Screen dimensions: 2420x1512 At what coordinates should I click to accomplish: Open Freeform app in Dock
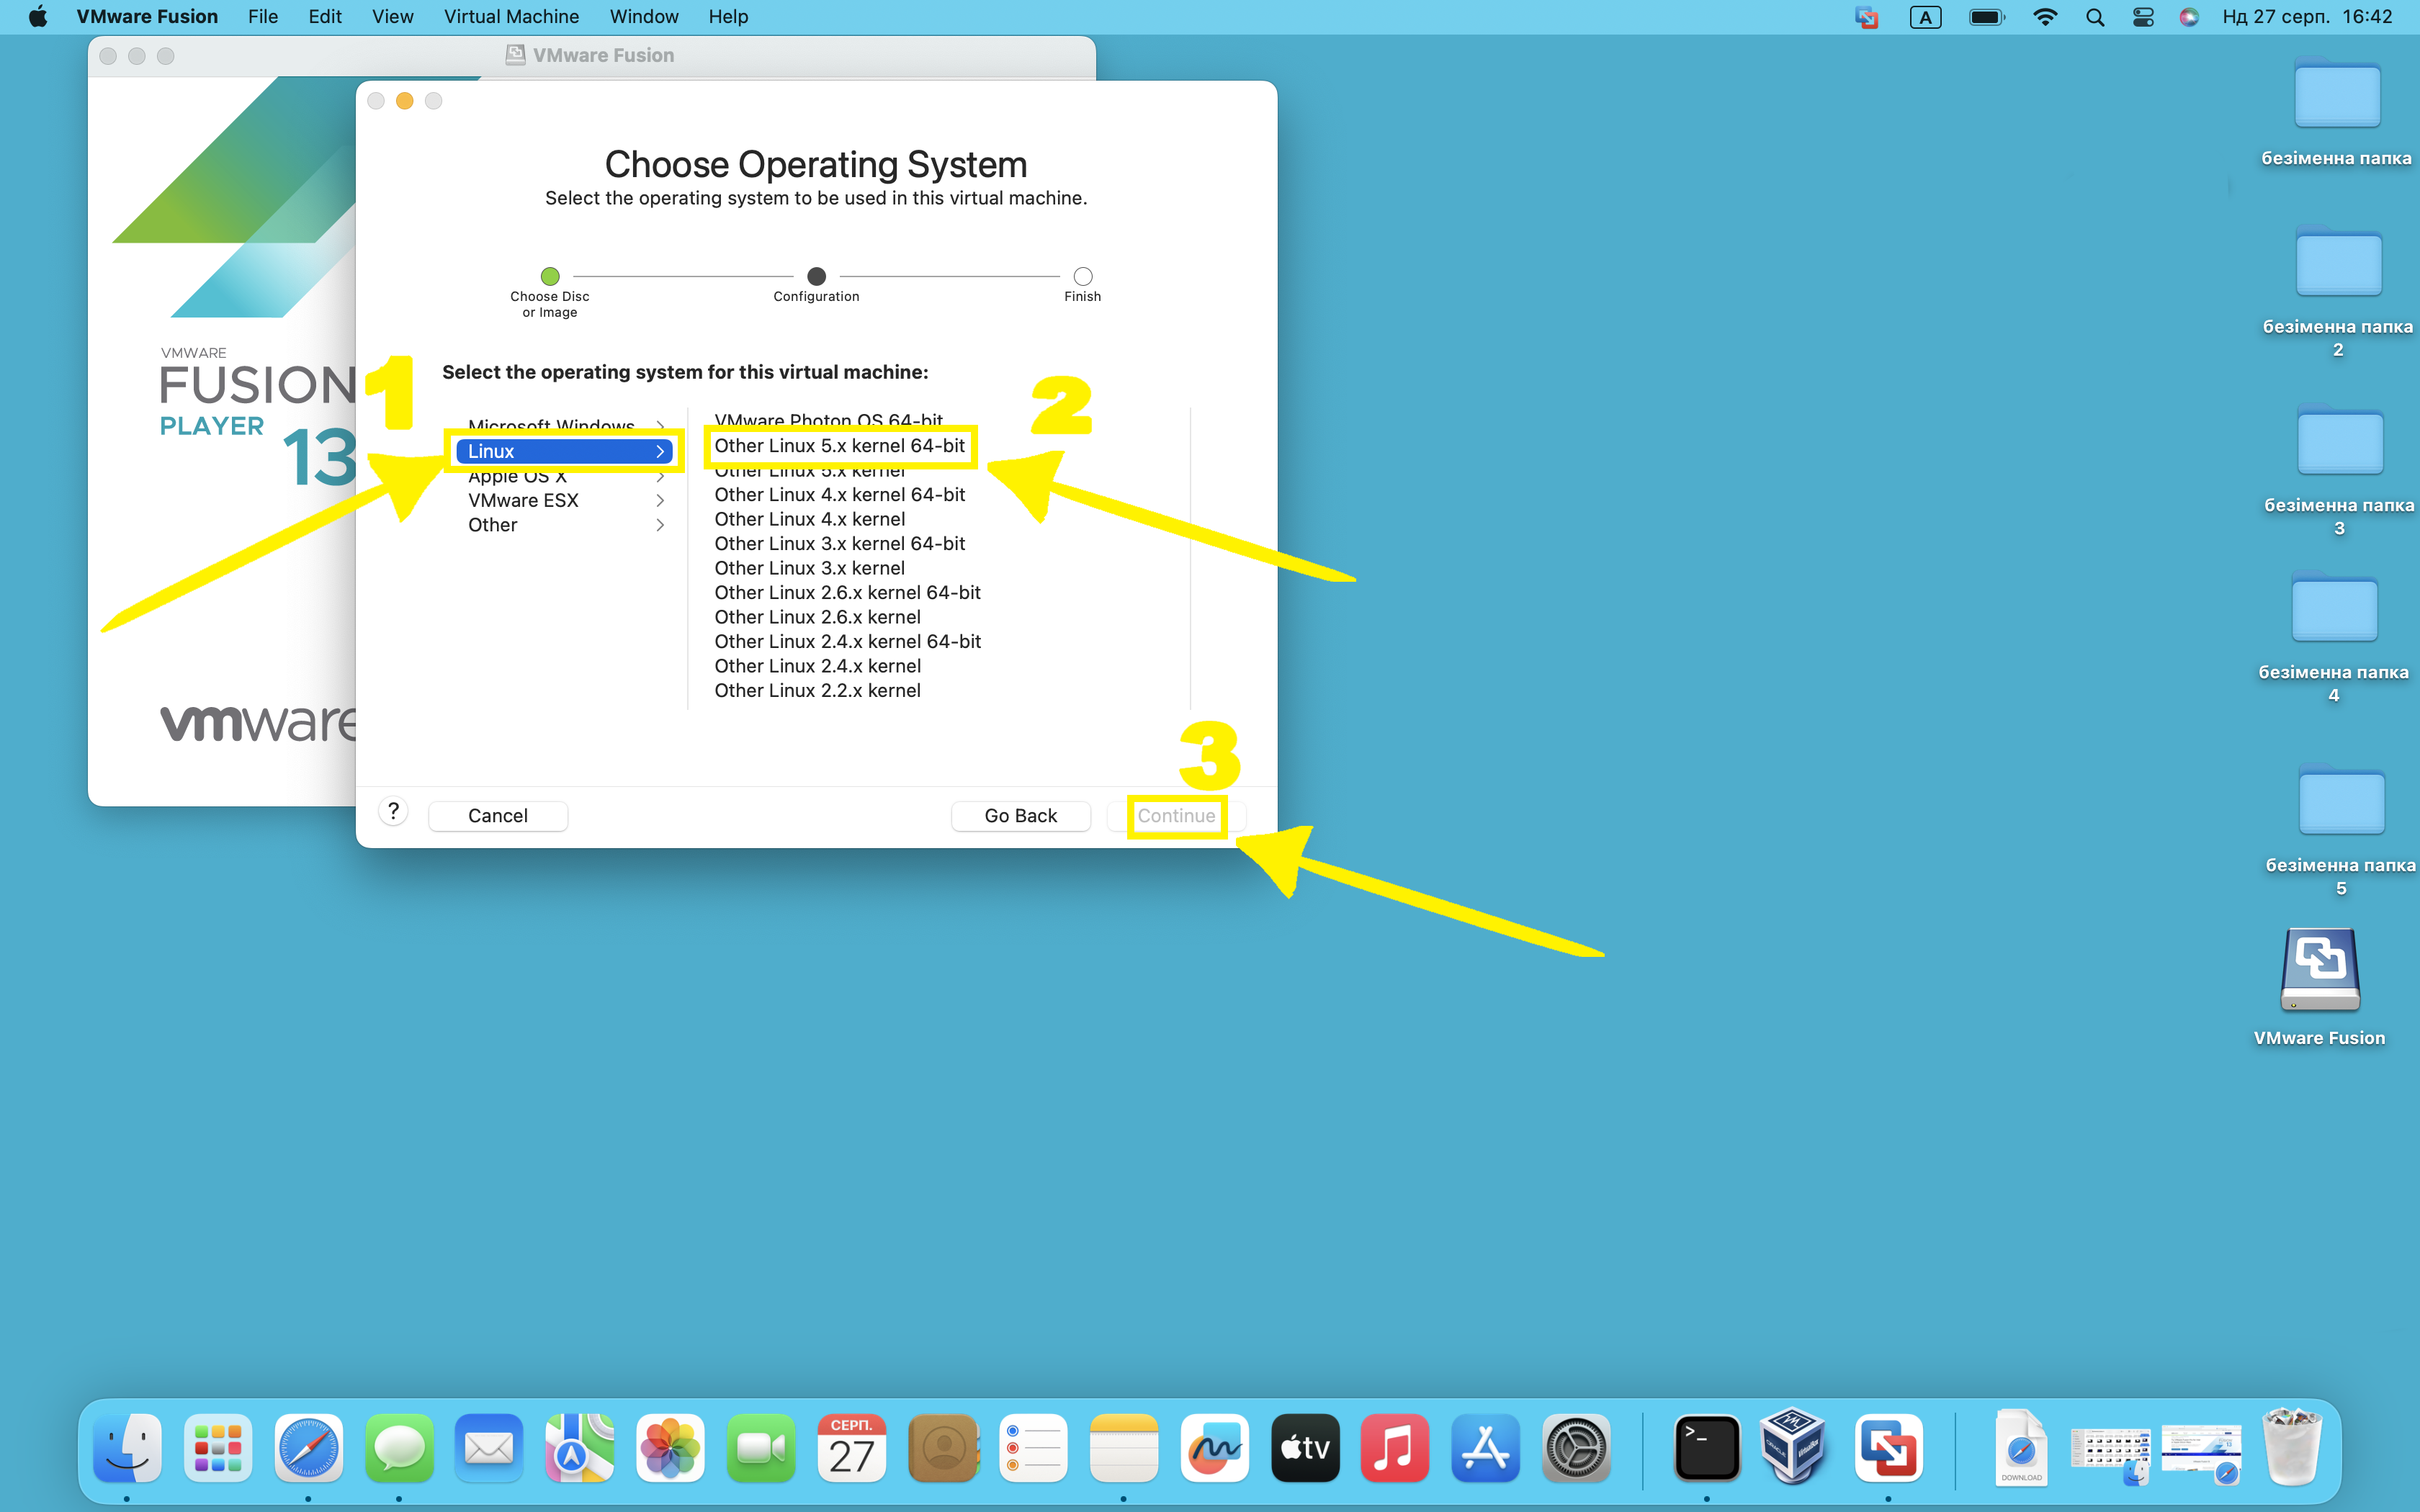1214,1447
